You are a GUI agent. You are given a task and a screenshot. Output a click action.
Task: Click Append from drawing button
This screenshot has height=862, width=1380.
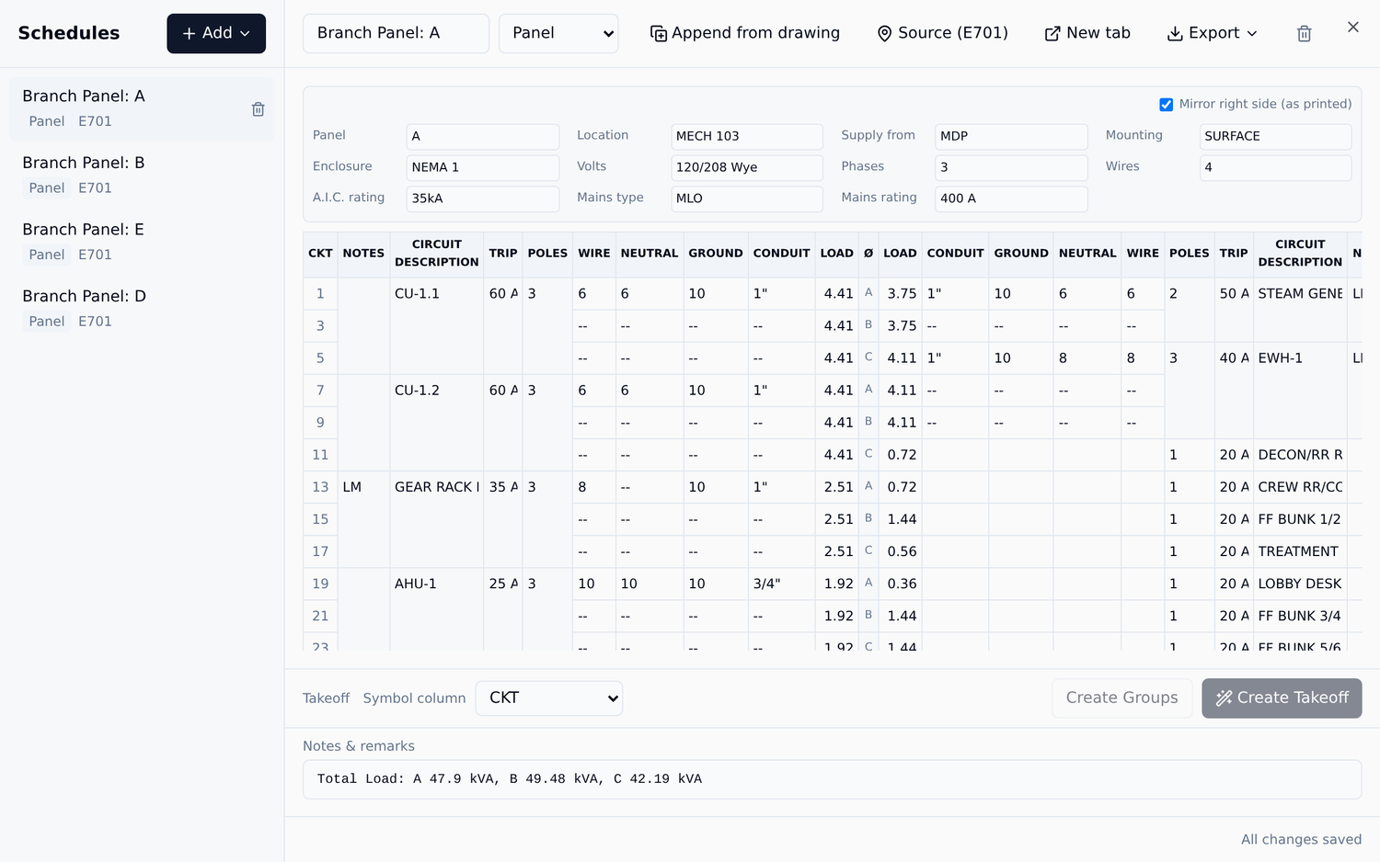tap(745, 33)
